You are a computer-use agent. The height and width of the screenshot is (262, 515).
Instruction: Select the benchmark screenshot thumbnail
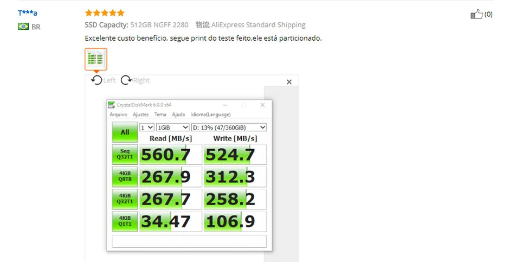[96, 59]
